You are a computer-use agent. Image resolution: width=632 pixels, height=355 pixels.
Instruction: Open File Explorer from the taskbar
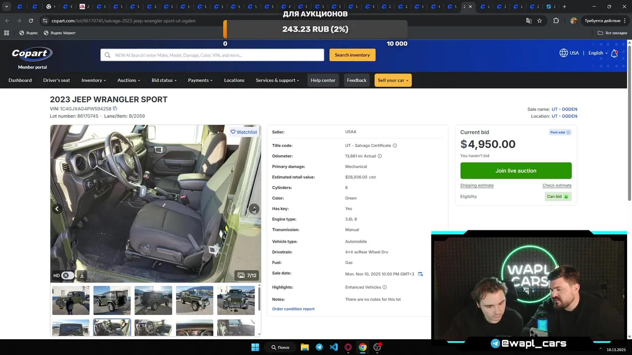pos(305,347)
